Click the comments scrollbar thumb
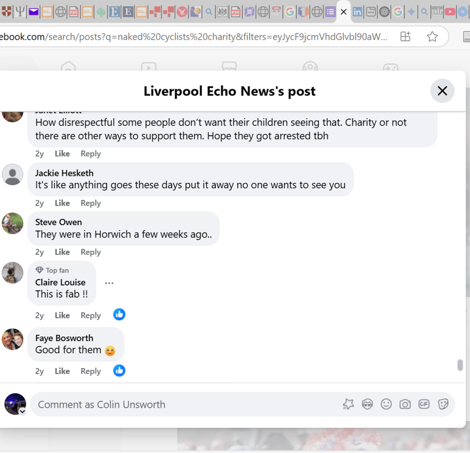The image size is (470, 453). pos(460,365)
